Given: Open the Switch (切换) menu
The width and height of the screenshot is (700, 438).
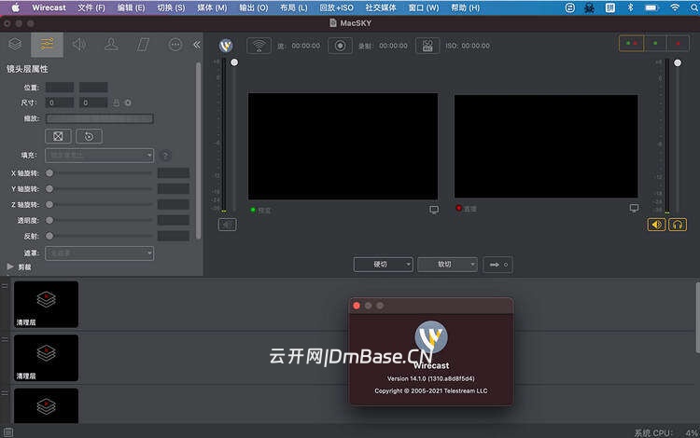Looking at the screenshot, I should tap(171, 7).
